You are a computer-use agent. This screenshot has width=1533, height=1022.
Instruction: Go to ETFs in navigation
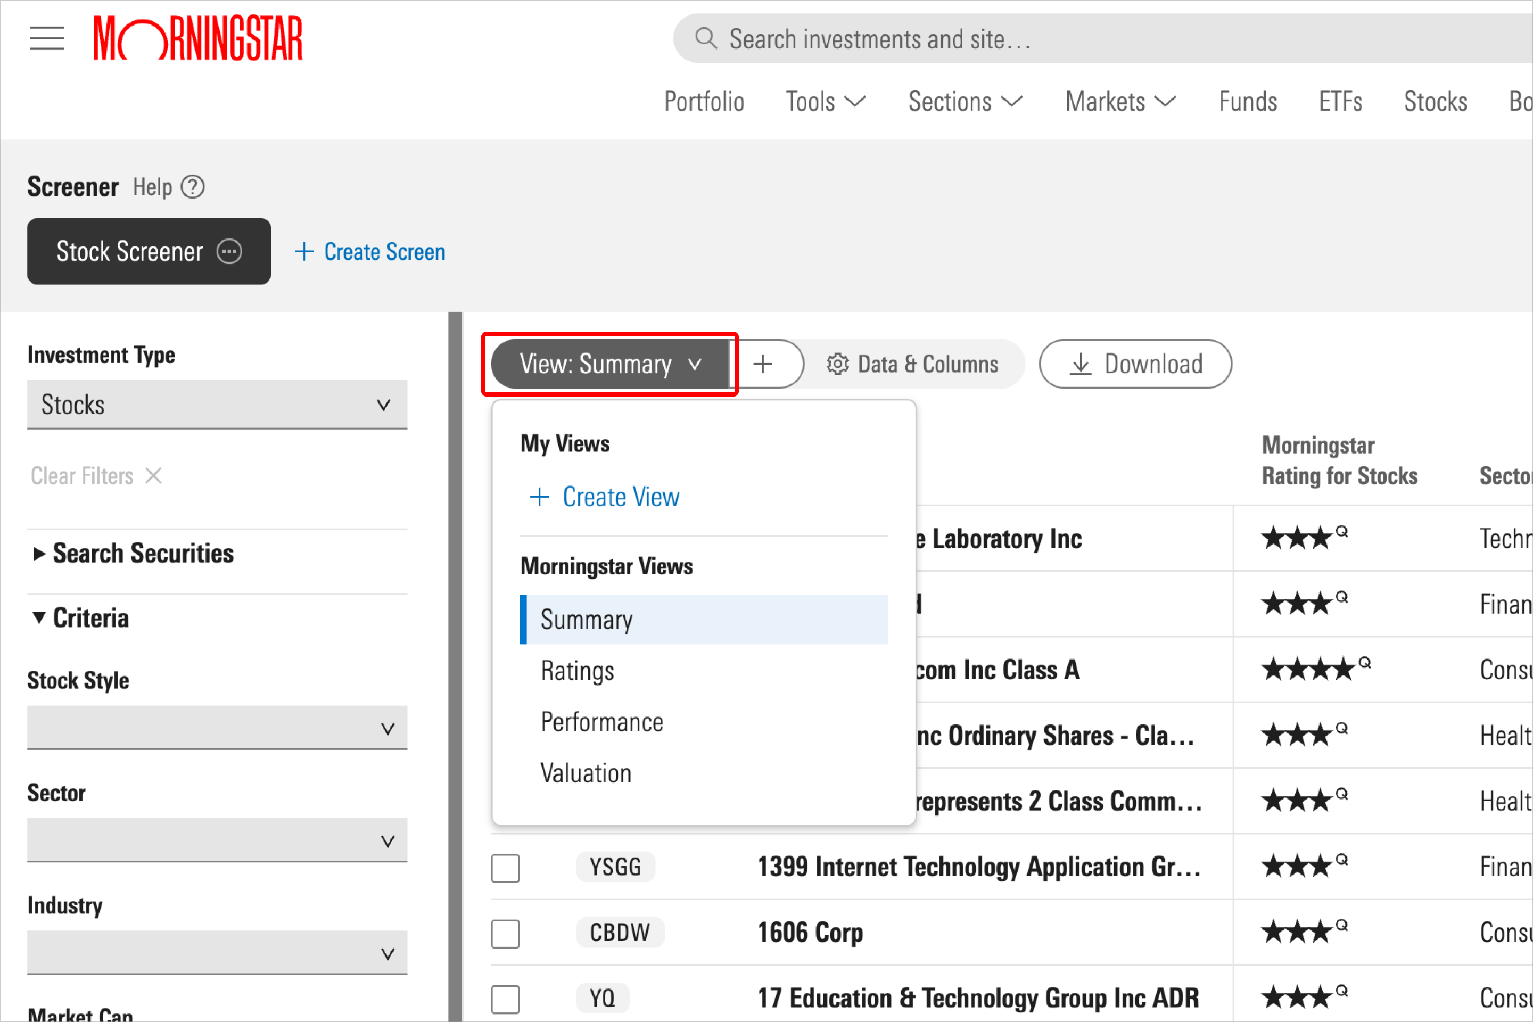1340,102
